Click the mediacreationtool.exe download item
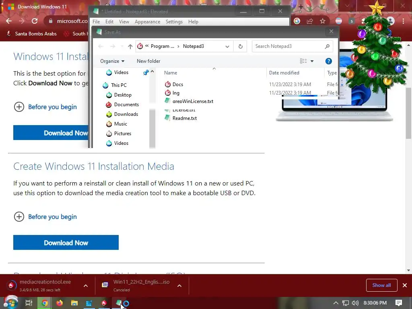This screenshot has height=309, width=412. [x=45, y=285]
